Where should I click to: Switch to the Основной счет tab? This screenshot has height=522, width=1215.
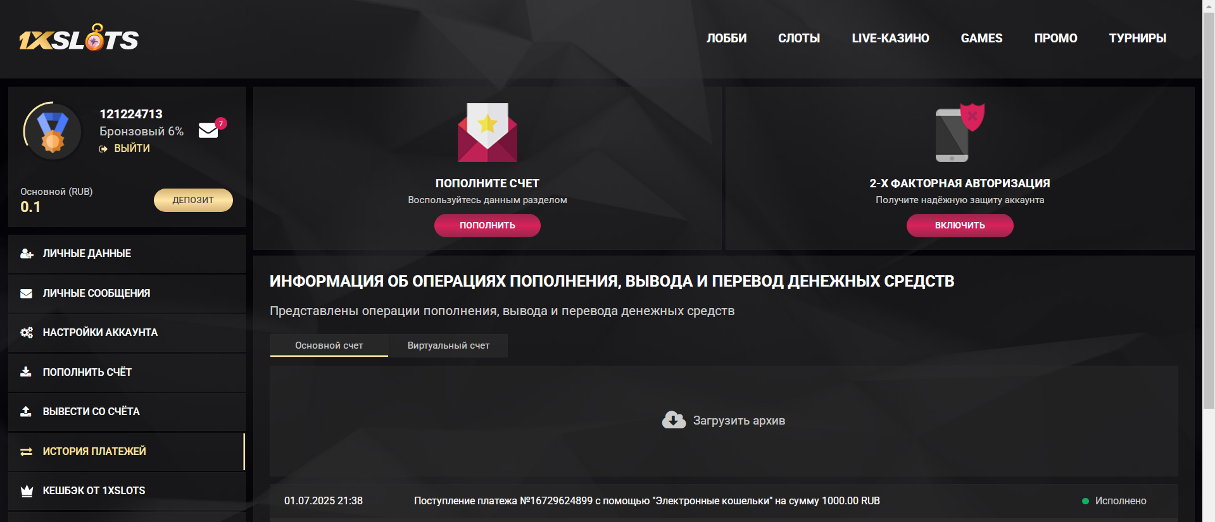tap(329, 345)
